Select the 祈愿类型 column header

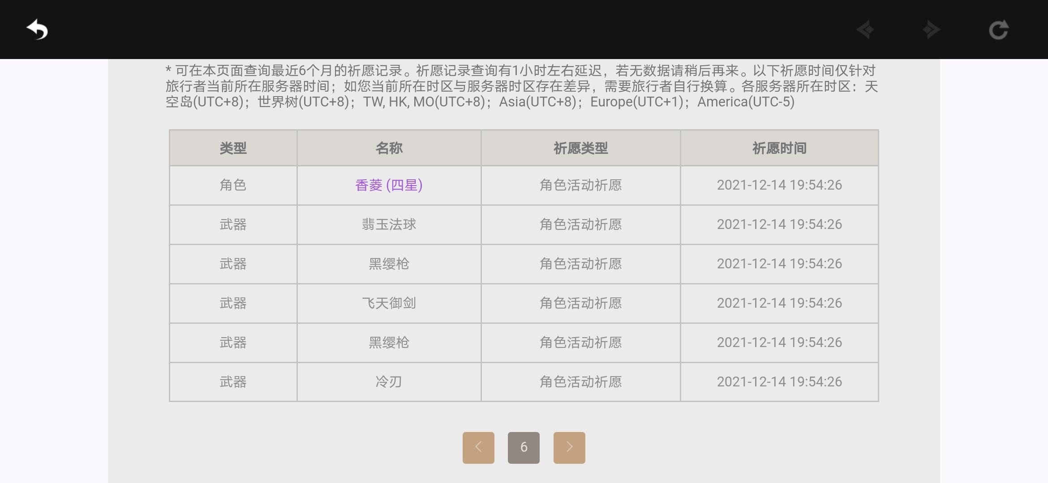[580, 148]
